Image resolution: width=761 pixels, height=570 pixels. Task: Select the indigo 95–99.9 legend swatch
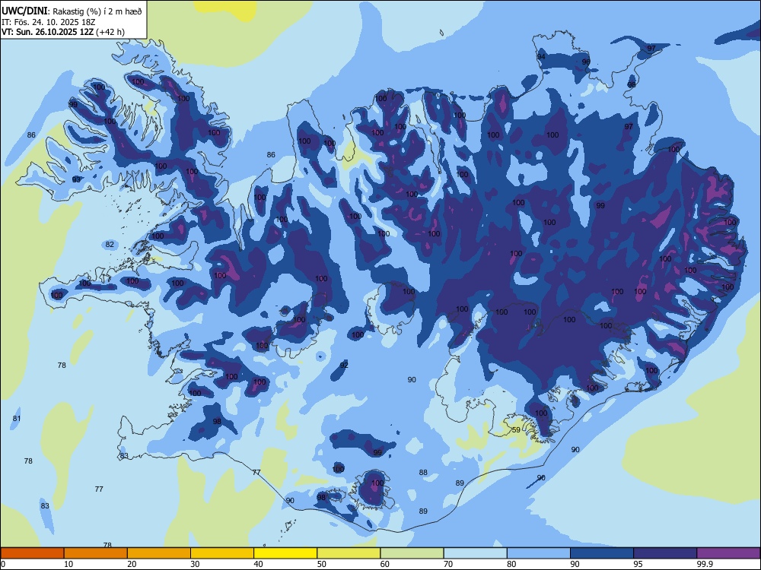click(x=665, y=553)
